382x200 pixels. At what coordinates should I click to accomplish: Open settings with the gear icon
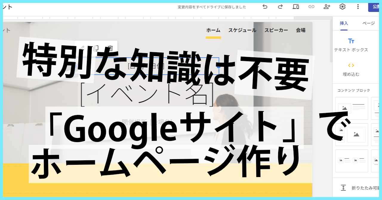tap(342, 7)
